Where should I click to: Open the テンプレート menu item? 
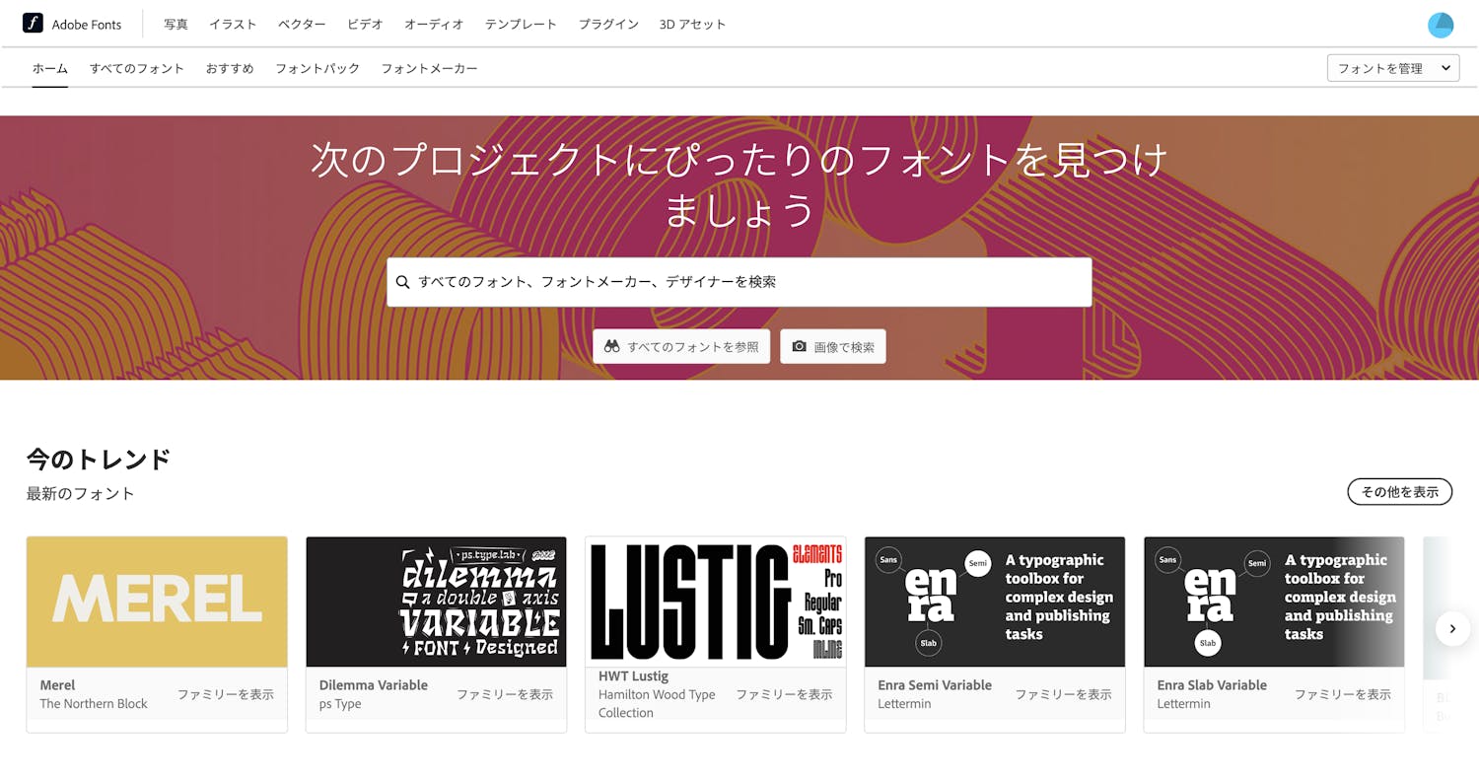(x=521, y=24)
